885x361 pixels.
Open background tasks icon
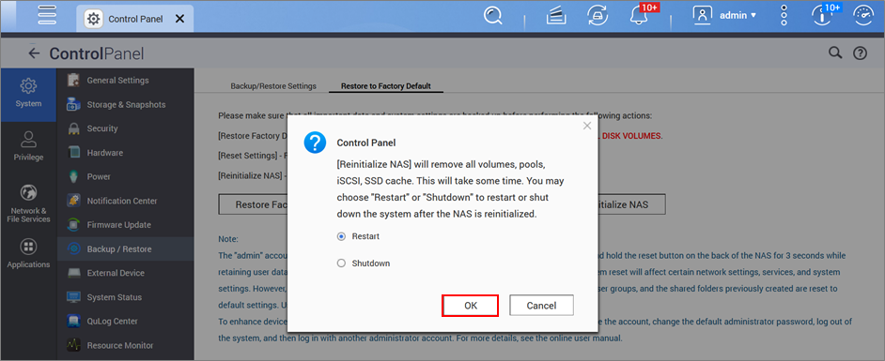coord(556,16)
